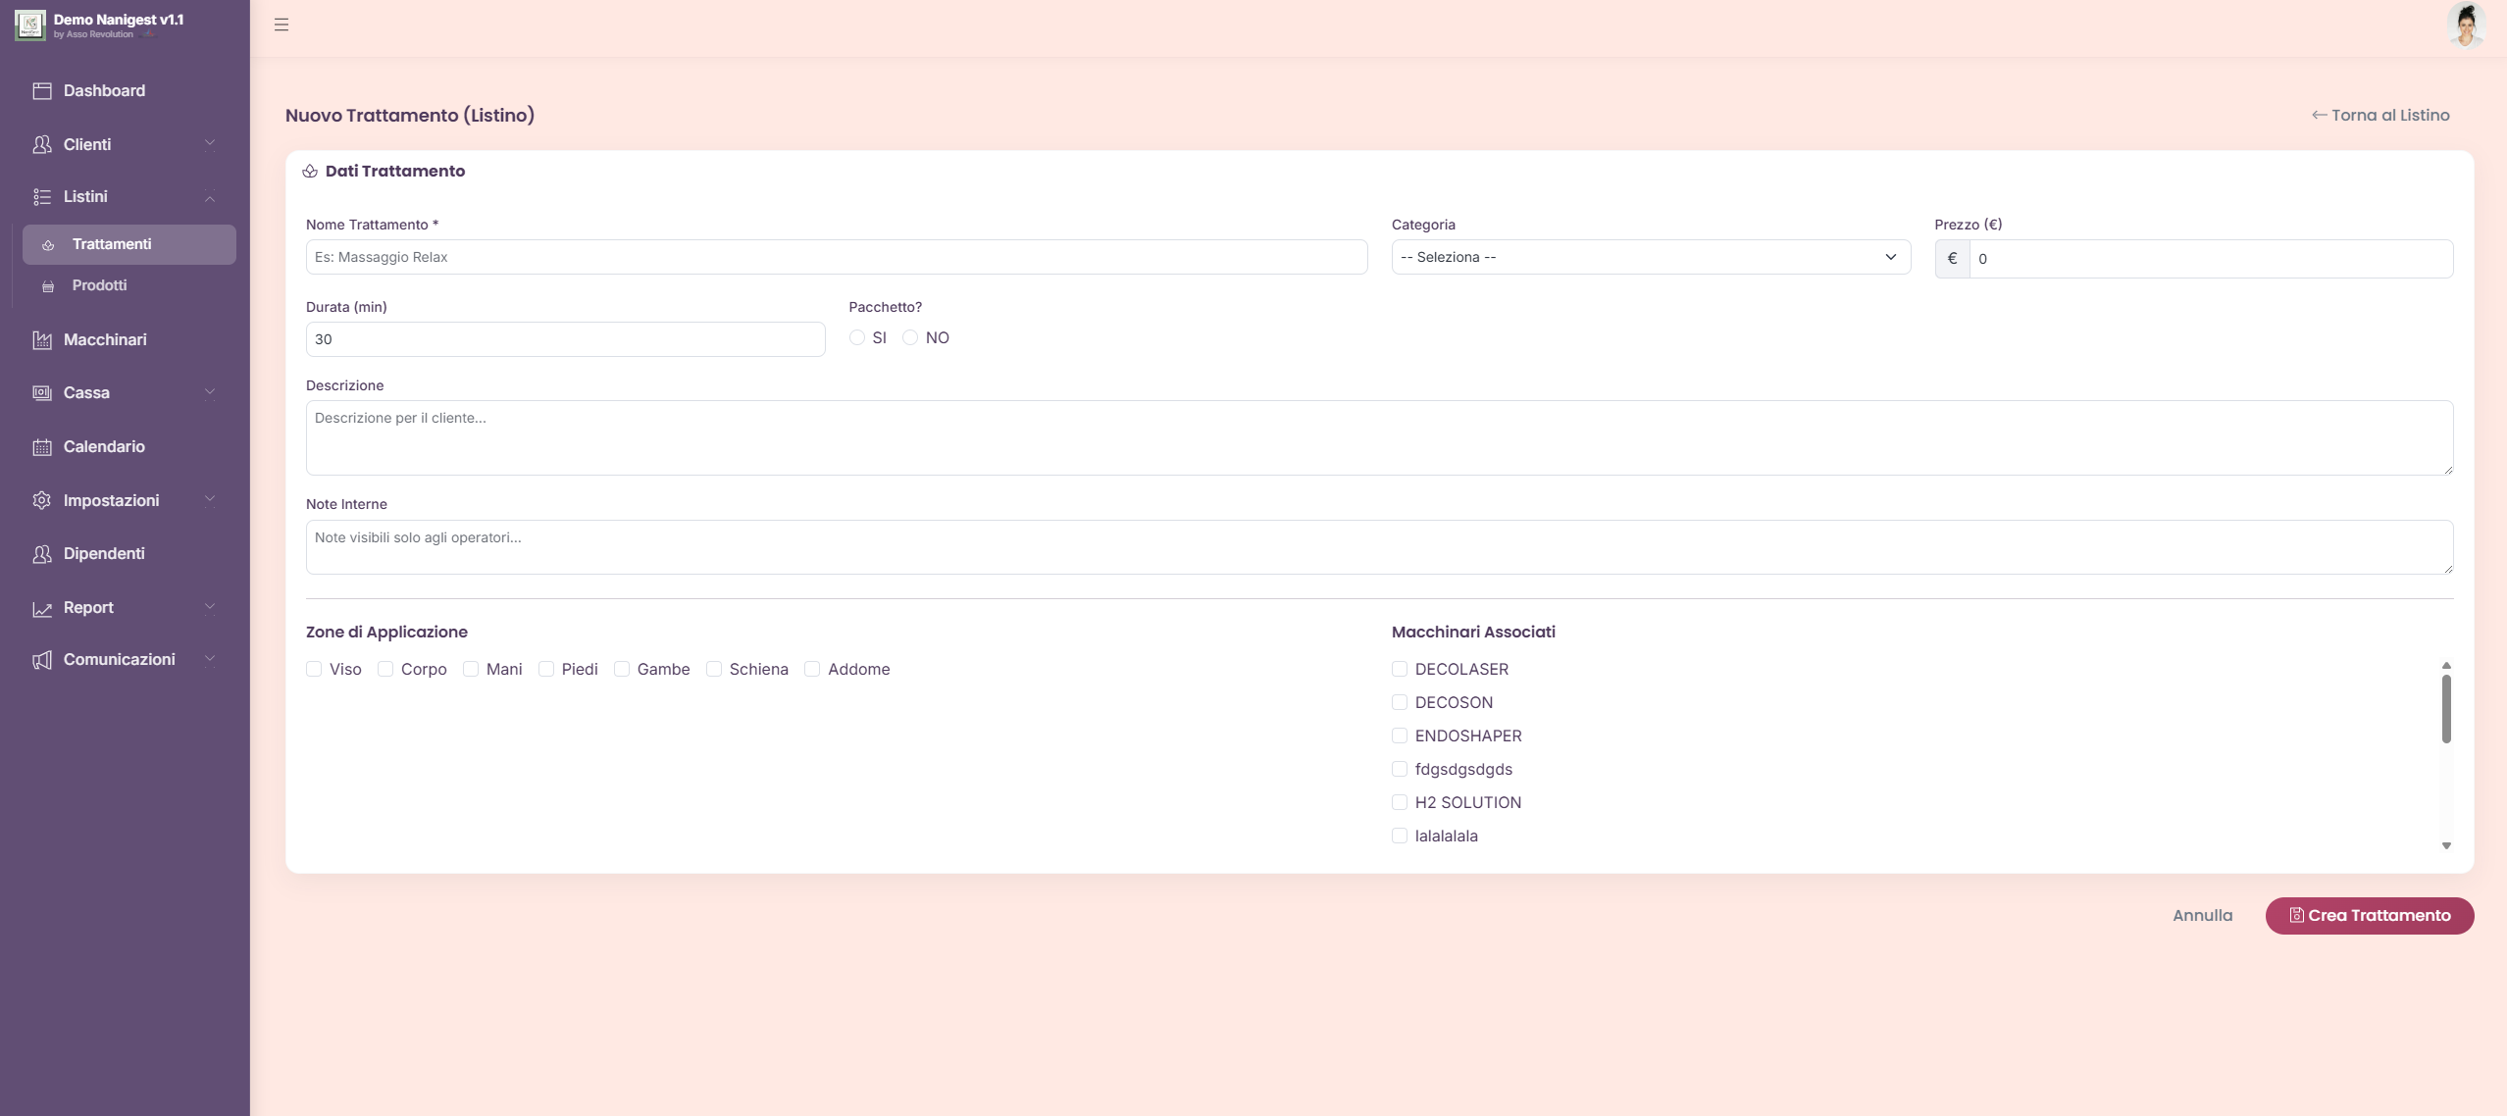Click the Dashboard sidebar icon
Image resolution: width=2507 pixels, height=1116 pixels.
coord(42,91)
